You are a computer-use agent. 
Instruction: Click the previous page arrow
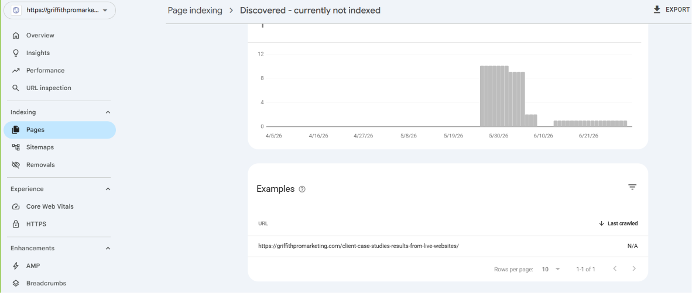(615, 269)
